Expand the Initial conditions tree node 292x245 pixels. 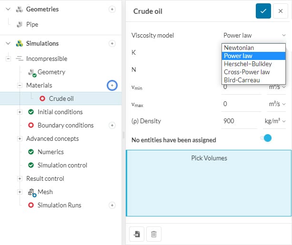click(x=20, y=112)
